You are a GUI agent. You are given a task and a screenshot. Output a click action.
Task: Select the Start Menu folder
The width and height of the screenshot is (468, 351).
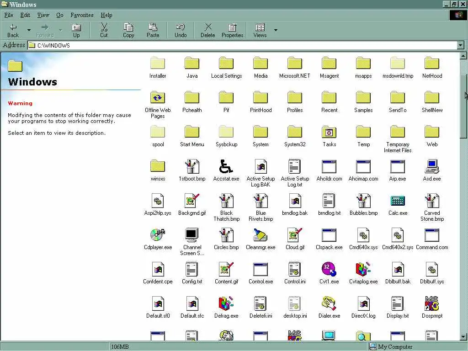(191, 132)
